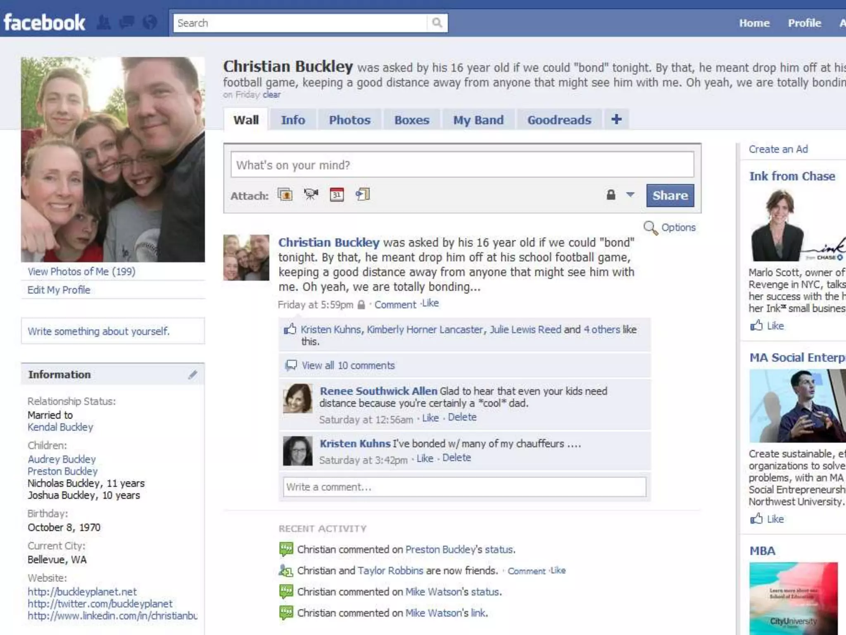The height and width of the screenshot is (635, 846).
Task: Open View all 10 comments
Action: tap(348, 365)
